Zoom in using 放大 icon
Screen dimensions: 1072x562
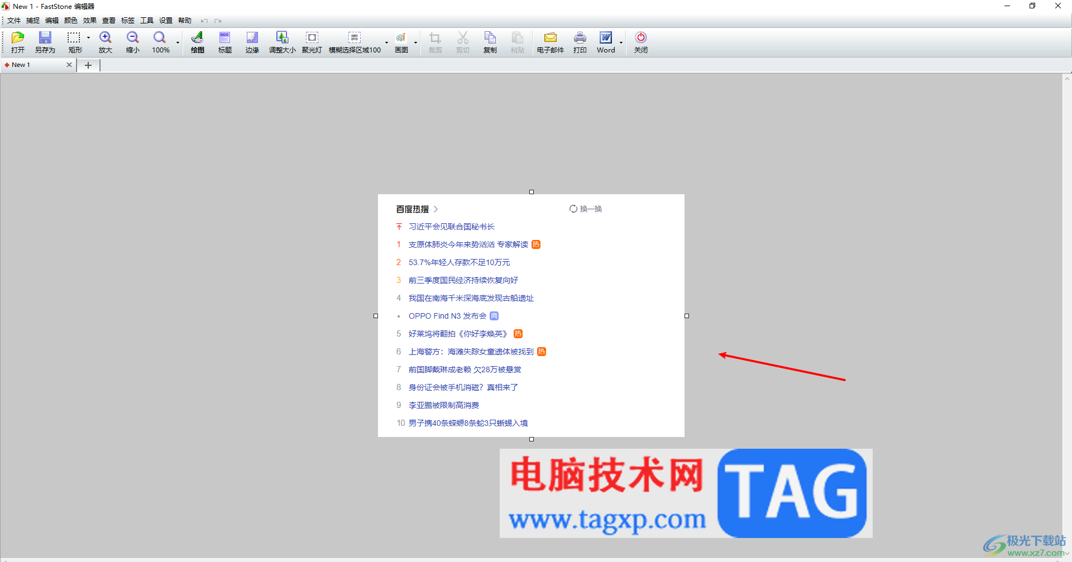[x=106, y=42]
